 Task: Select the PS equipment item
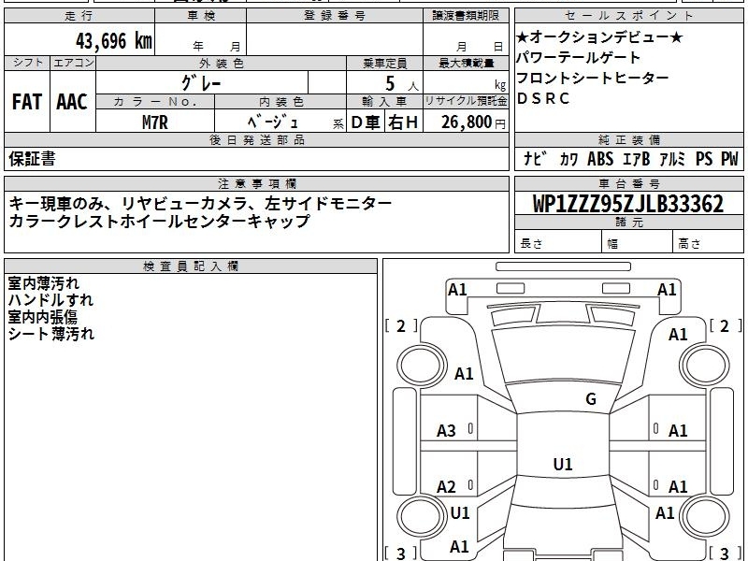pyautogui.click(x=704, y=159)
